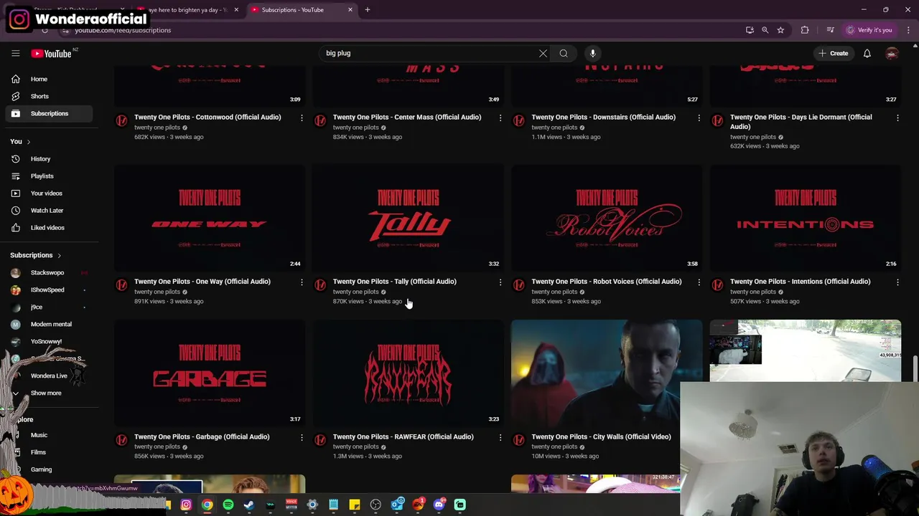Open Watch Later in sidebar
This screenshot has height=516, width=919.
[49, 211]
